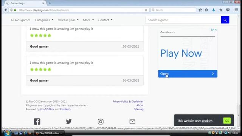This screenshot has width=242, height=136.
Task: Open the cookies link in the notice
Action: tap(207, 121)
